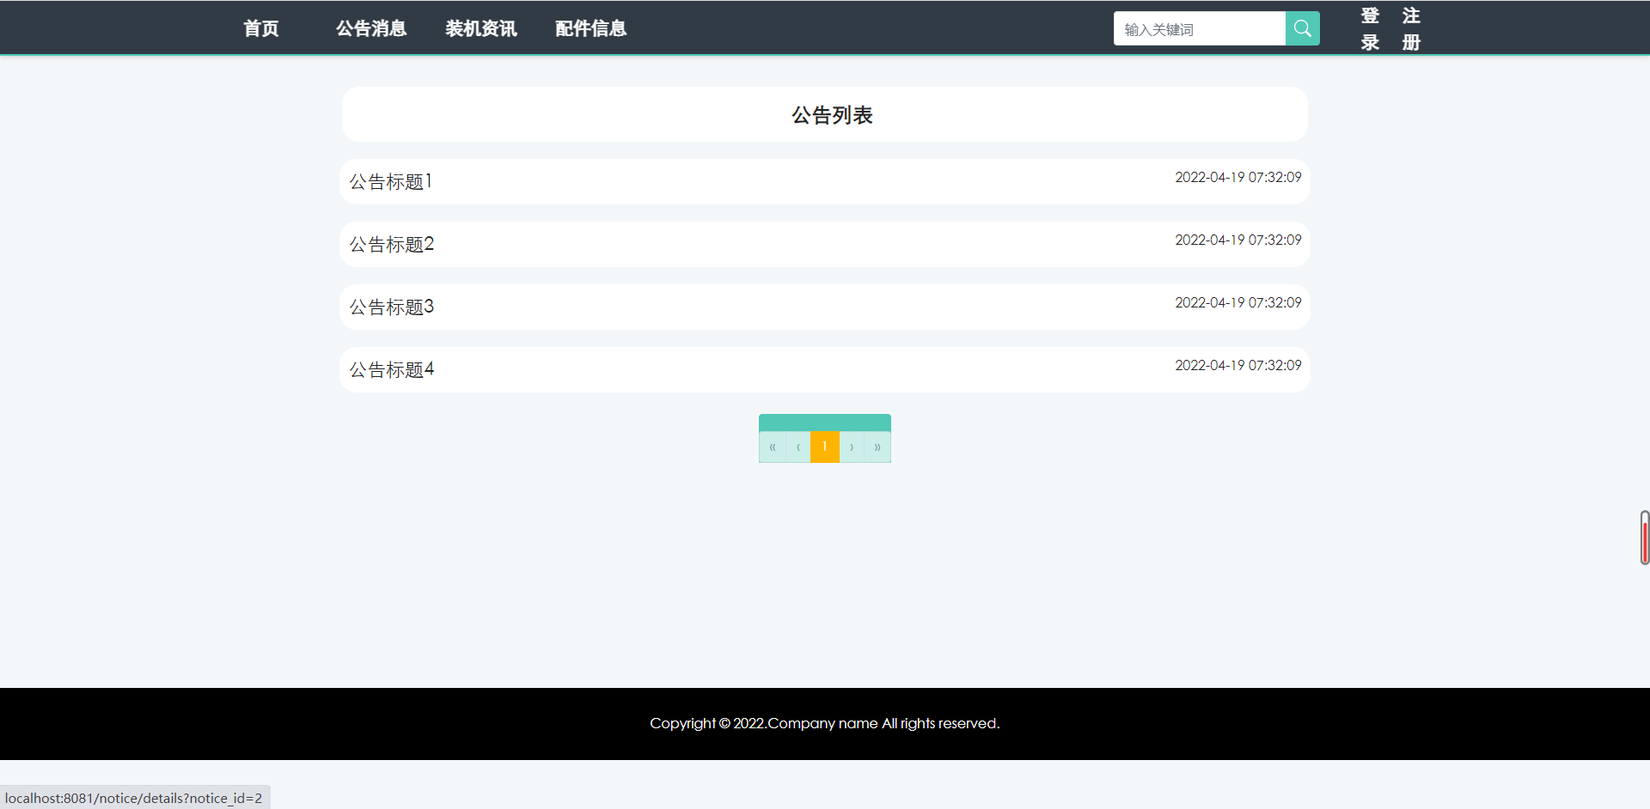This screenshot has height=809, width=1650.
Task: Open the 首页 navigation menu item
Action: tap(260, 28)
